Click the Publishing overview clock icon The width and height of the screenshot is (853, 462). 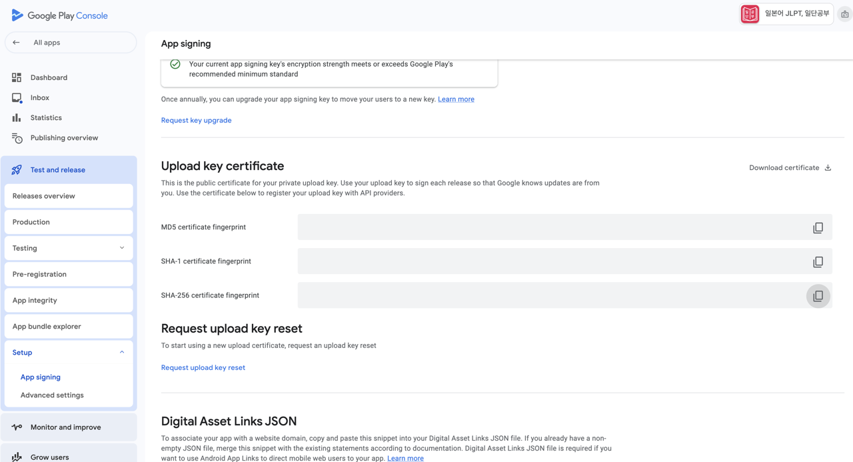16,137
